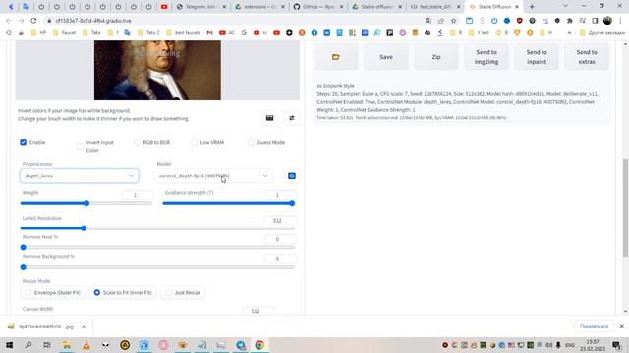Enable the RGB to BGR option
The width and height of the screenshot is (629, 353).
(137, 142)
